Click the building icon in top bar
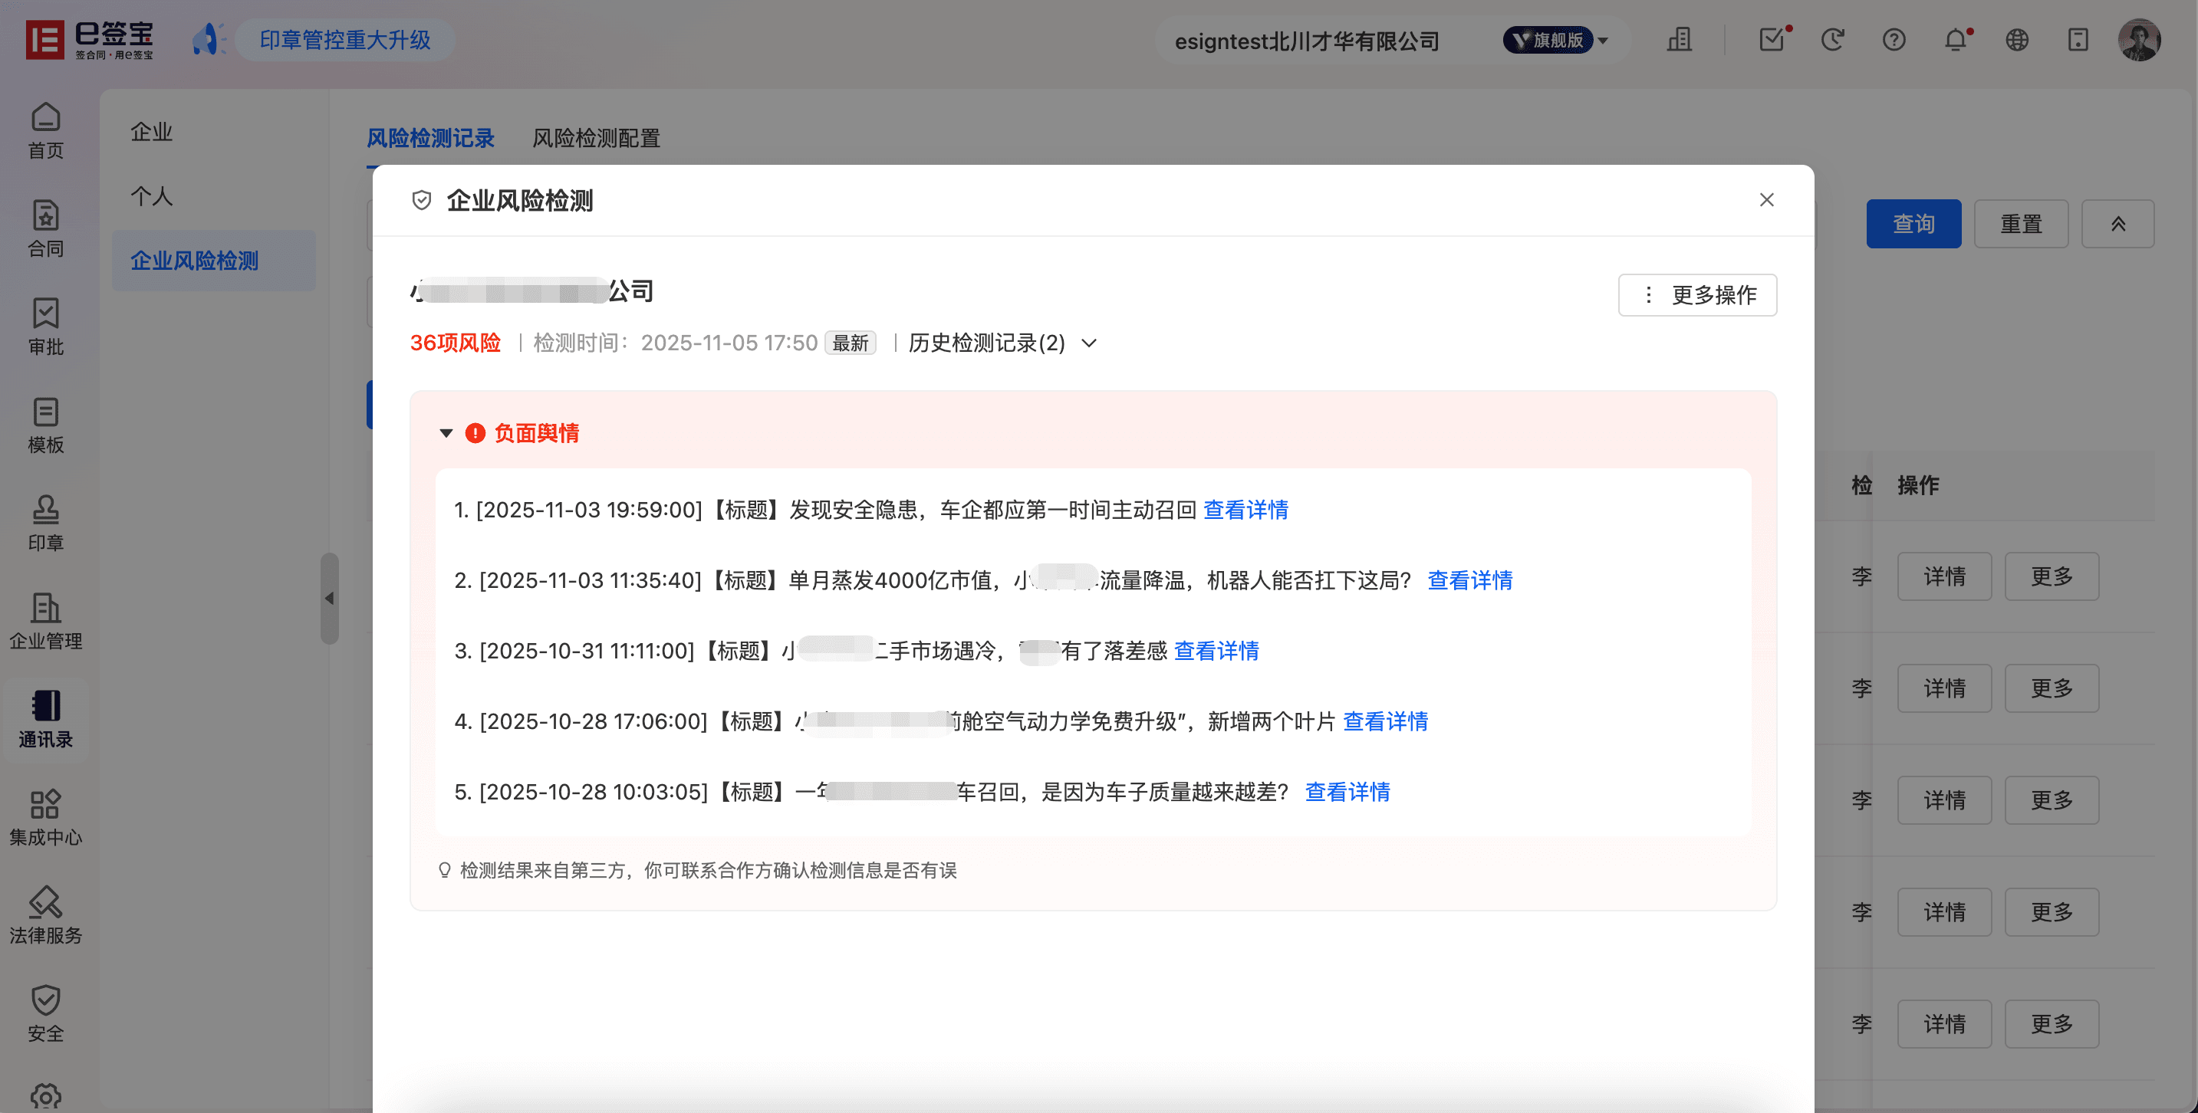 coord(1678,39)
